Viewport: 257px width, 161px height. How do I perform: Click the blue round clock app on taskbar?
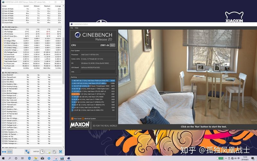click(x=49, y=158)
